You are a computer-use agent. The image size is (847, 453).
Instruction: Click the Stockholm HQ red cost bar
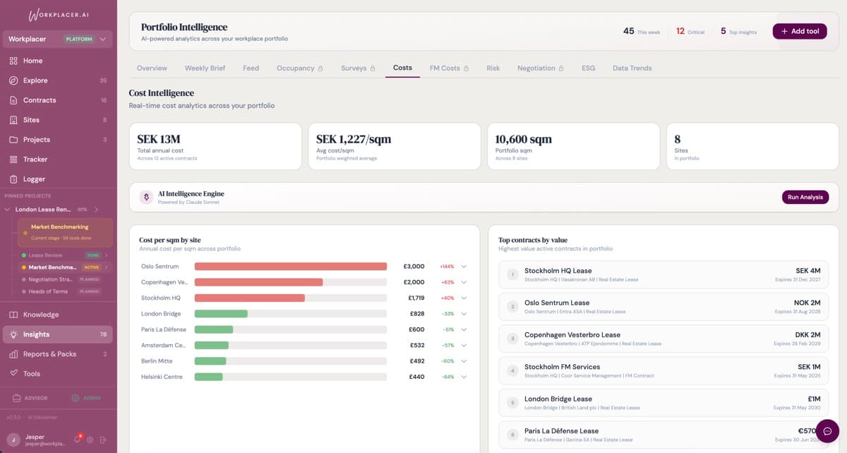click(250, 298)
